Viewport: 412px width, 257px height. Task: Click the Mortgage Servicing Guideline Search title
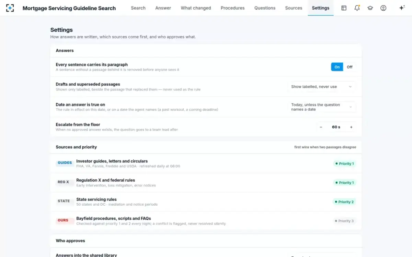69,8
